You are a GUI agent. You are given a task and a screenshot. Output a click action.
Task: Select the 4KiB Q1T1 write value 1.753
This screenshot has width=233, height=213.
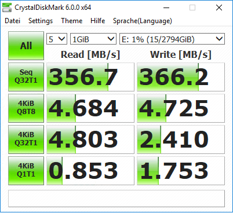[x=181, y=171]
